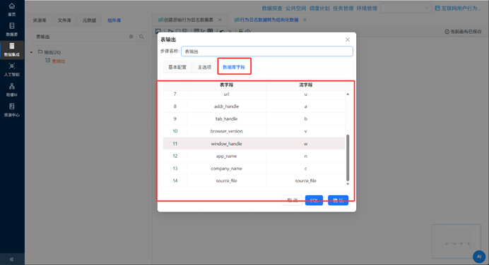The width and height of the screenshot is (489, 265).
Task: Open 数据源 in the left sidebar
Action: (12, 29)
